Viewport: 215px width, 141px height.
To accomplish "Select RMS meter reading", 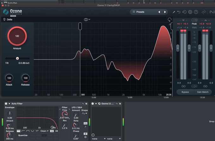I will [x=194, y=28].
